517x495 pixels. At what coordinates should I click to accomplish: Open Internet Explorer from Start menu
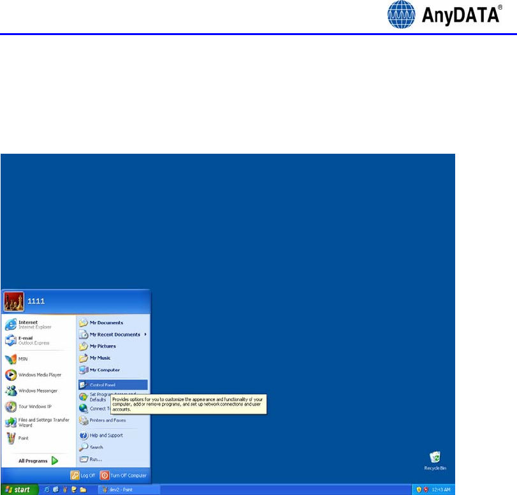(28, 325)
